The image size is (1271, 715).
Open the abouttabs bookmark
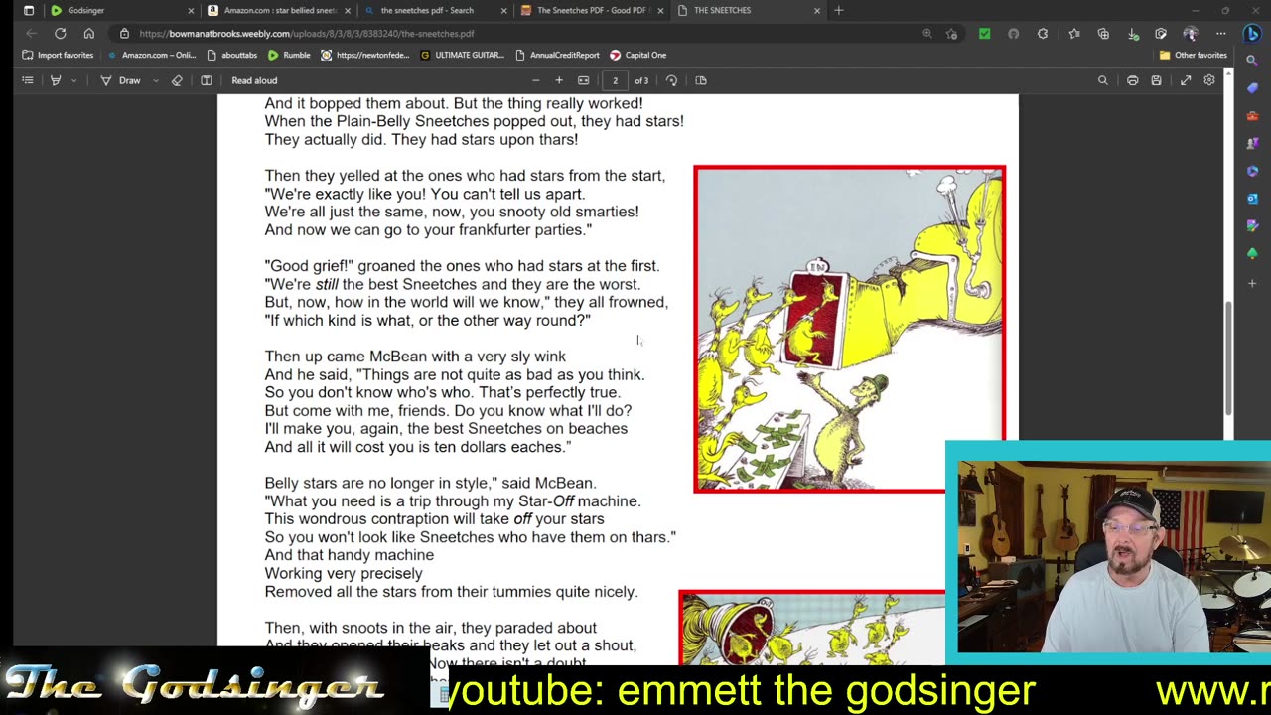(232, 55)
